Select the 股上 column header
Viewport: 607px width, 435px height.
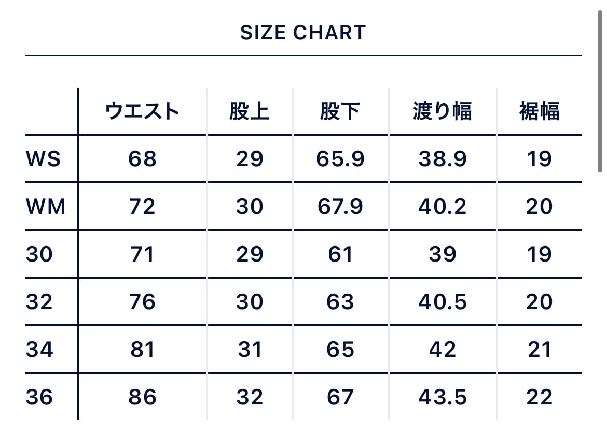click(x=250, y=111)
